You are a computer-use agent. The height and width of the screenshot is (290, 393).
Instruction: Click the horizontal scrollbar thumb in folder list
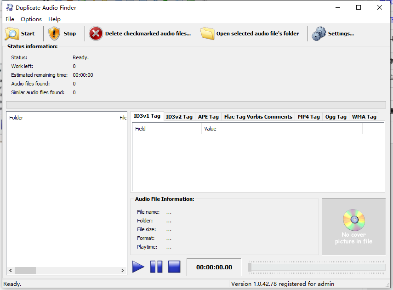[25, 270]
